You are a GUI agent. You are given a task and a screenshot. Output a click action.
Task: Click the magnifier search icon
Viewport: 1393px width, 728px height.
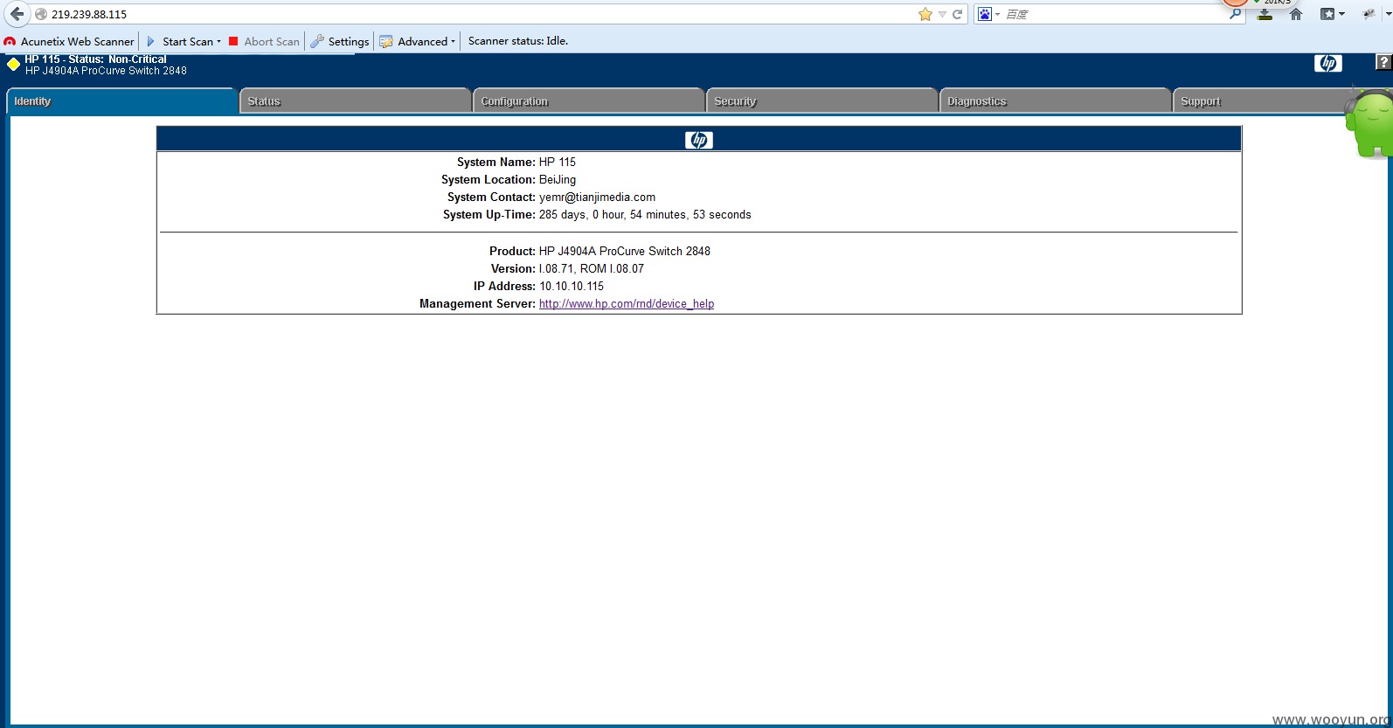pyautogui.click(x=1235, y=14)
